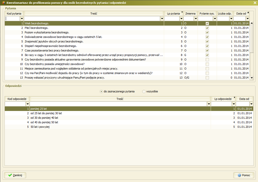Image resolution: width=258 pixels, height=182 pixels.
Task: Click the application icon in title bar
Action: coord(4,3)
